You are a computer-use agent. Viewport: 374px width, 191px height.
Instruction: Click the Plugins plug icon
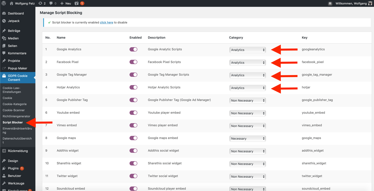point(4,168)
